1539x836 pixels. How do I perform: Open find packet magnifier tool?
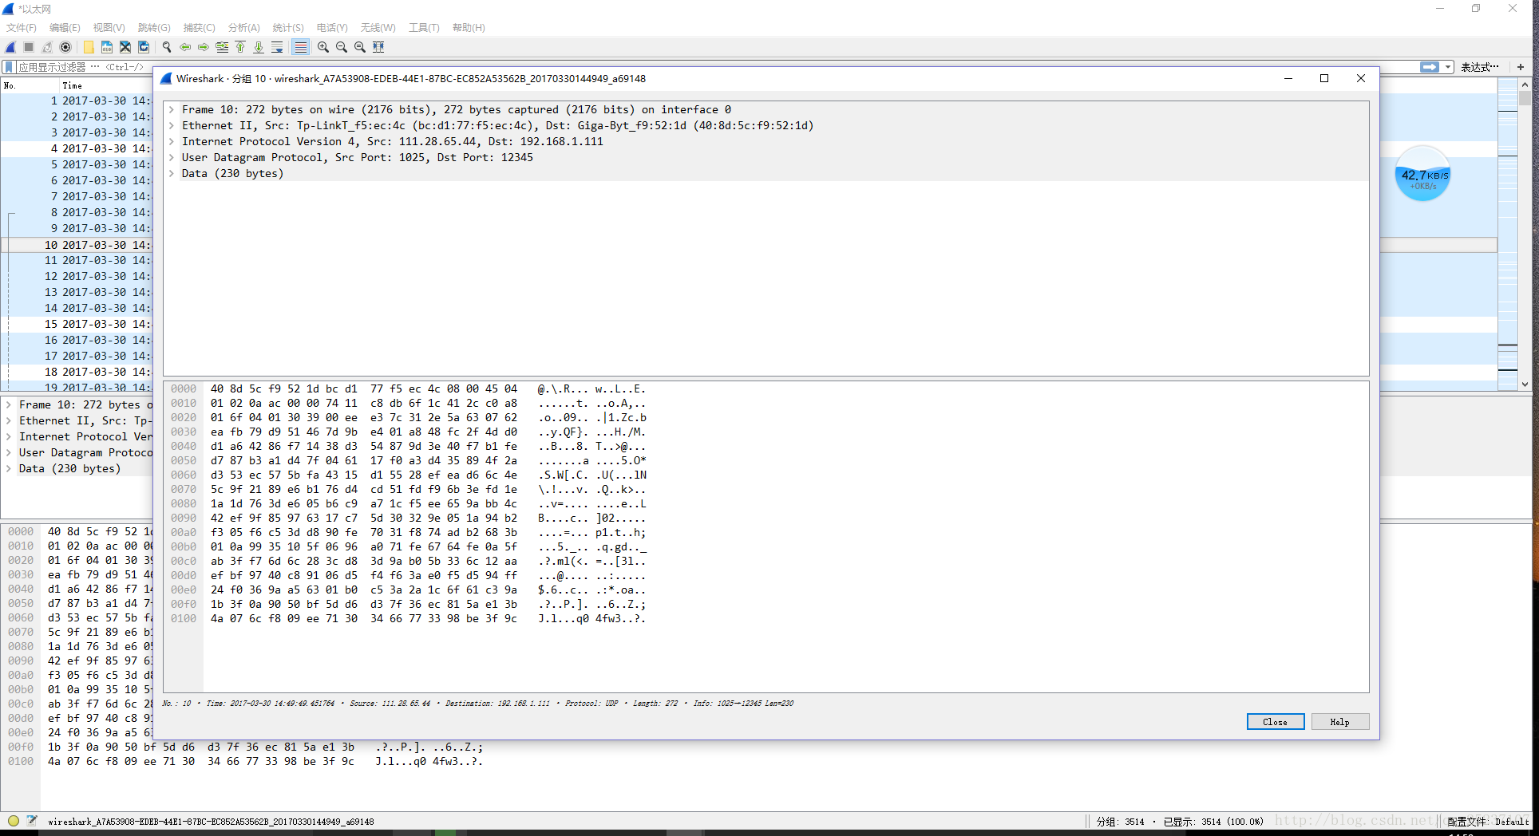click(167, 47)
